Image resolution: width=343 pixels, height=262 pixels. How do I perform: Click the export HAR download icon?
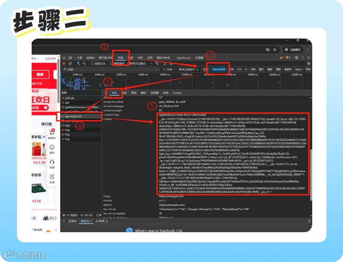(170, 64)
